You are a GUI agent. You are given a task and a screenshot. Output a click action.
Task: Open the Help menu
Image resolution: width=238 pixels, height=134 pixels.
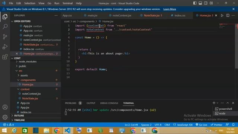click(x=78, y=3)
